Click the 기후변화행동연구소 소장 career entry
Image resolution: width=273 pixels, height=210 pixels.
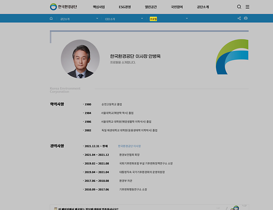(133, 190)
